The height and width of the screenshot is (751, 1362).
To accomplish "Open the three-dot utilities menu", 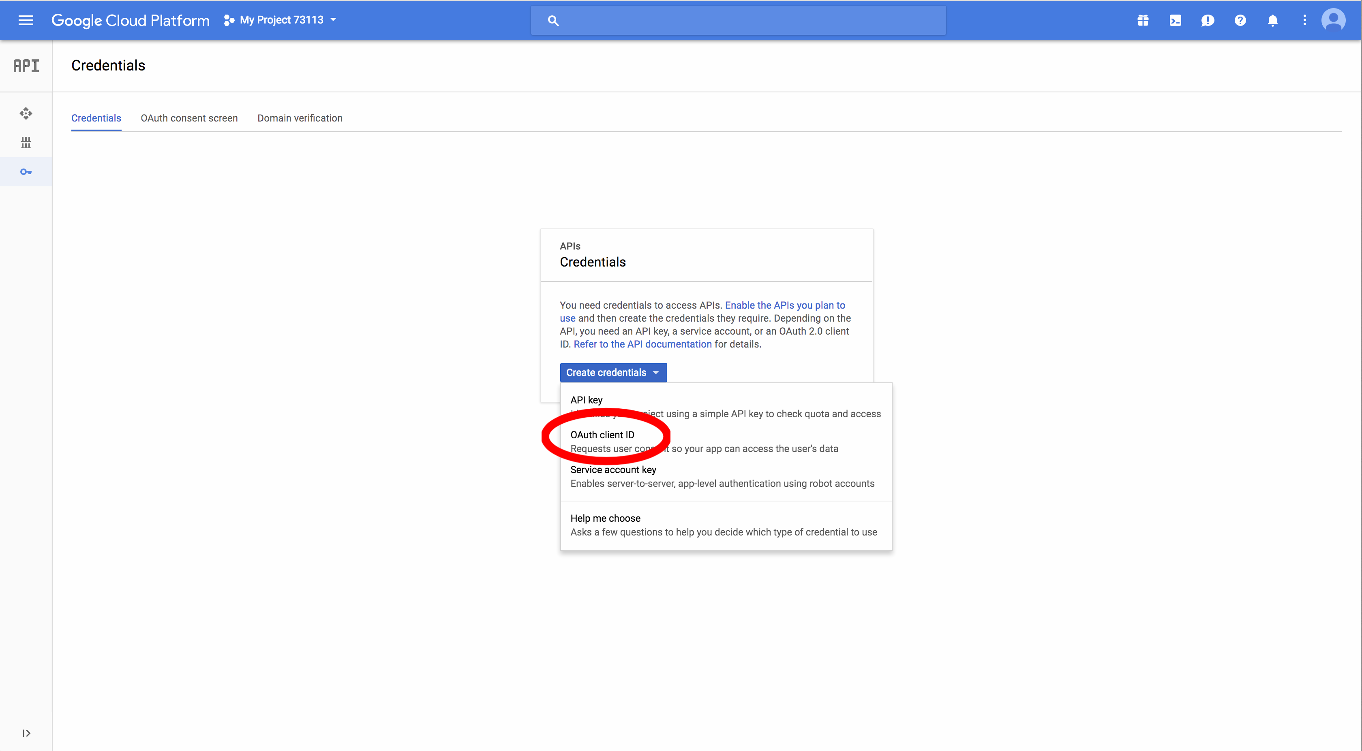I will click(x=1304, y=20).
